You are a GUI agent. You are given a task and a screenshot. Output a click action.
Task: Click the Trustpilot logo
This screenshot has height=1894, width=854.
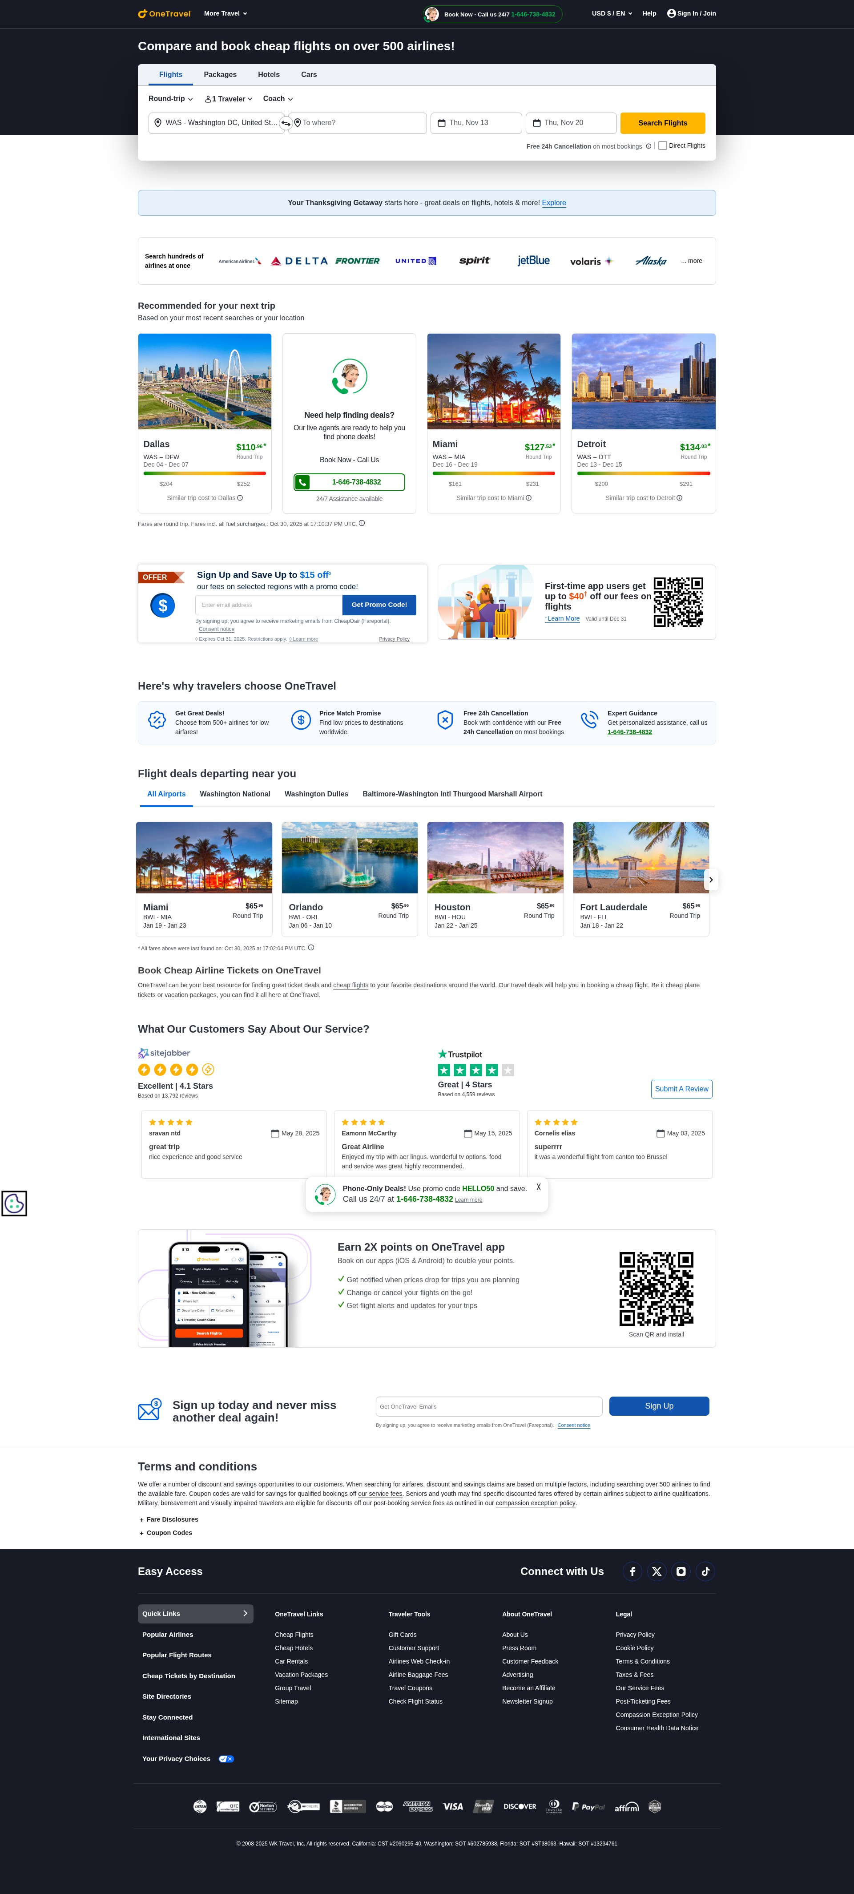[x=460, y=1054]
